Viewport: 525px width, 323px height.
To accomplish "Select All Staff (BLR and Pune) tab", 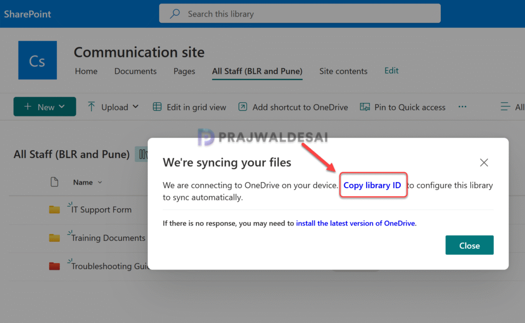I will coord(257,71).
